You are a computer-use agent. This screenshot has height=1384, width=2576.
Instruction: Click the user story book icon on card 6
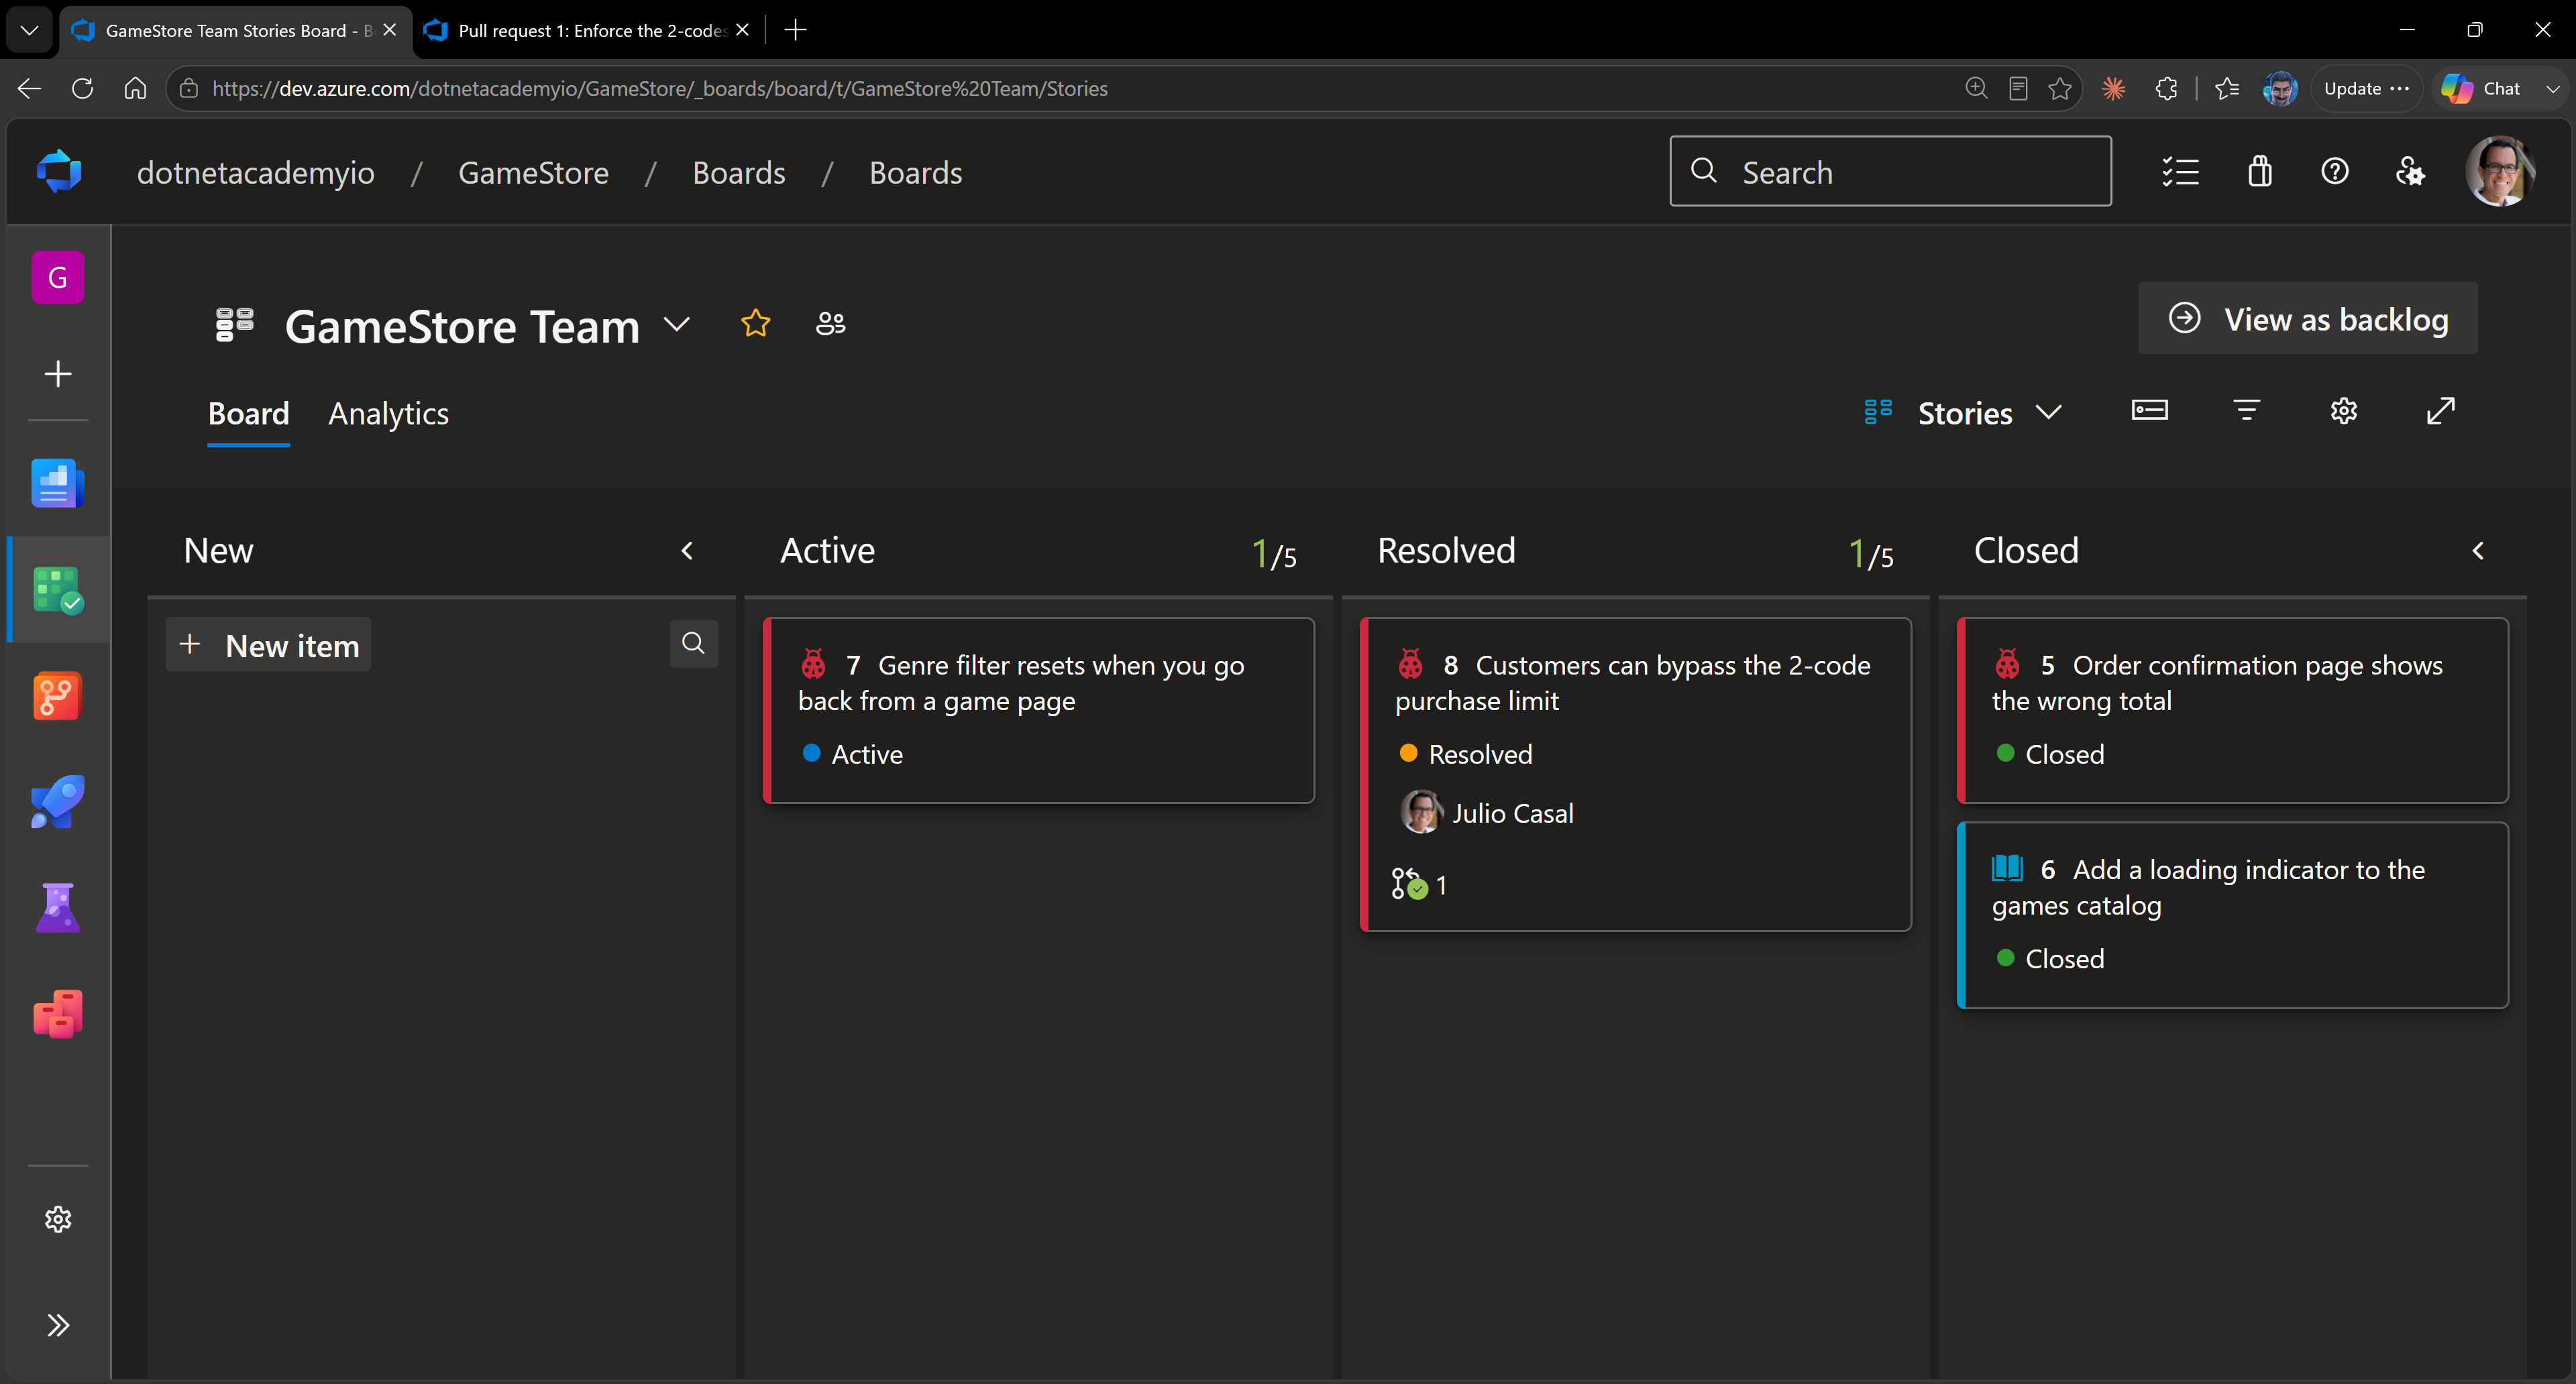(2007, 868)
